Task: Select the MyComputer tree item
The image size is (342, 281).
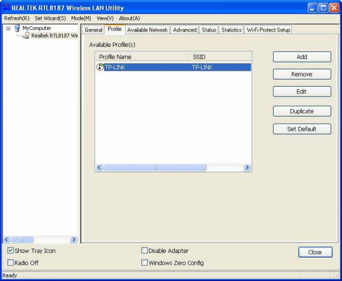Action: [37, 28]
